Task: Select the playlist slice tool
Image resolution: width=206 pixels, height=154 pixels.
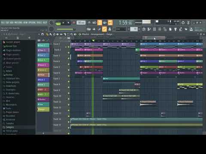Action: (65, 34)
